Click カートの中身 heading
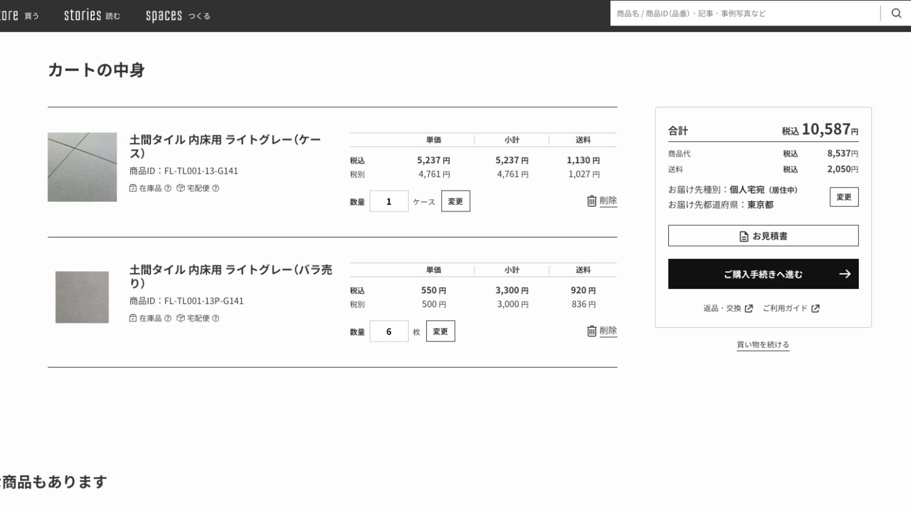 click(96, 70)
